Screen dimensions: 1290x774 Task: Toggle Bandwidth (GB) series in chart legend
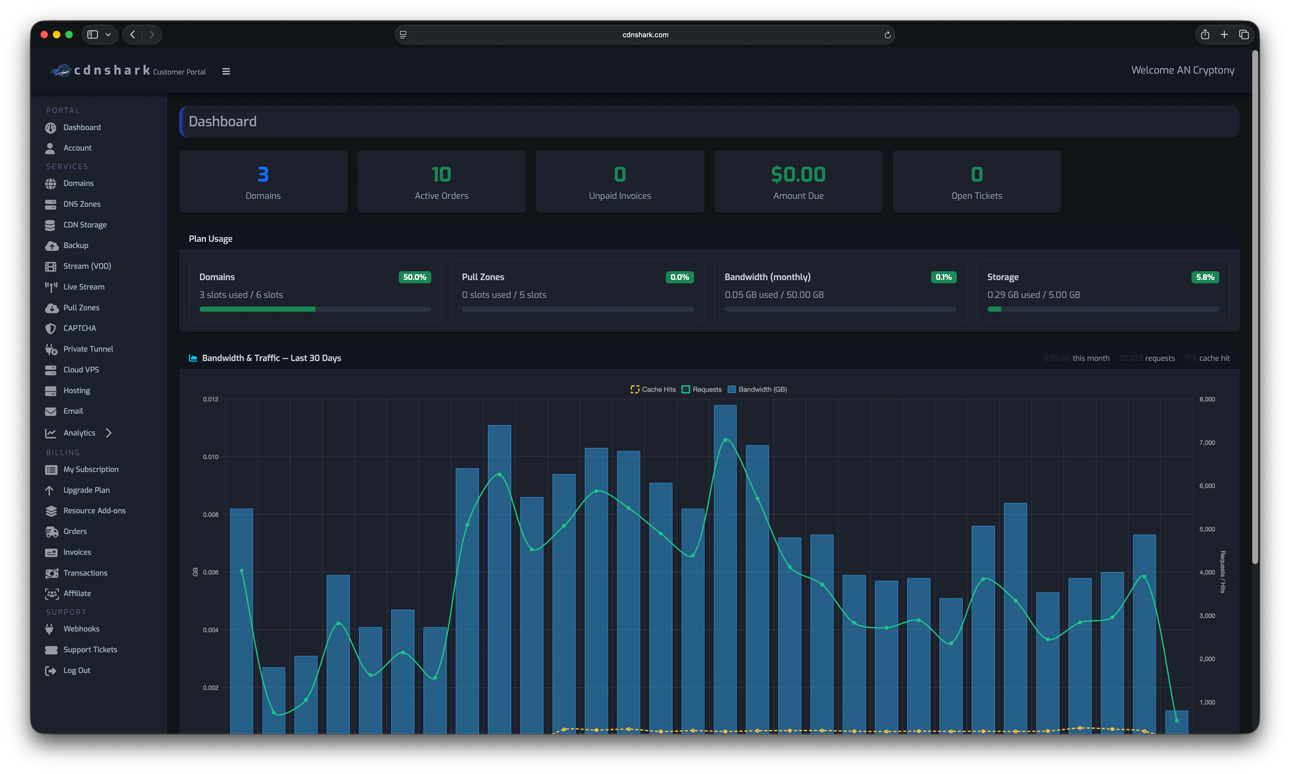click(757, 390)
